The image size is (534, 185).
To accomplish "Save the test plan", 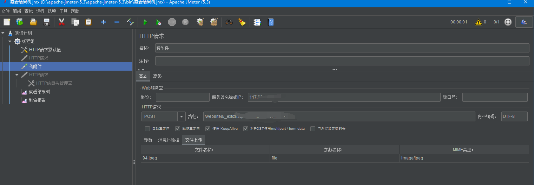I will tap(46, 22).
